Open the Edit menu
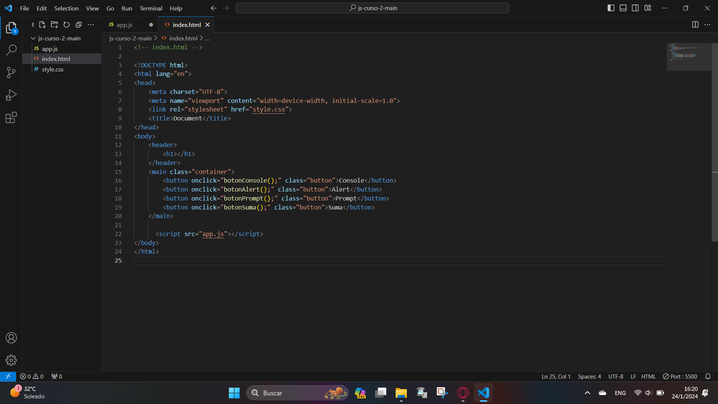This screenshot has width=718, height=404. pos(42,8)
